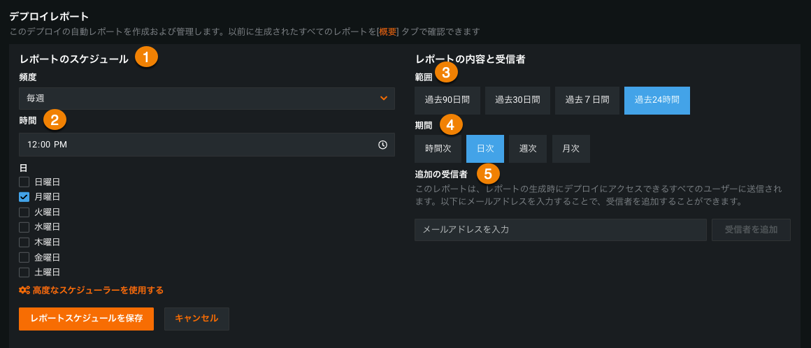
Task: Switch period to 時間次
Action: [438, 149]
